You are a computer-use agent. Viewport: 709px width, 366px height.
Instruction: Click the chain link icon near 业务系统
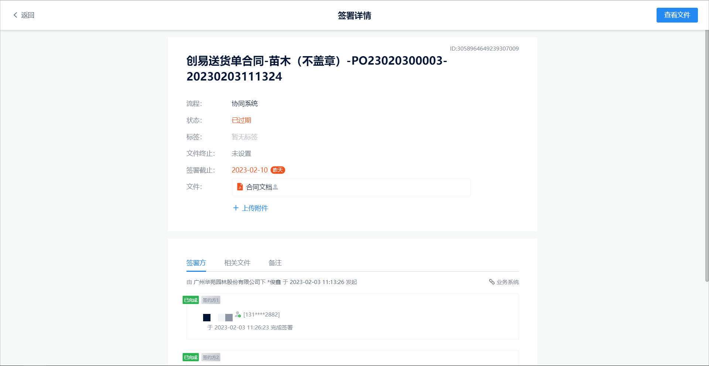click(491, 282)
